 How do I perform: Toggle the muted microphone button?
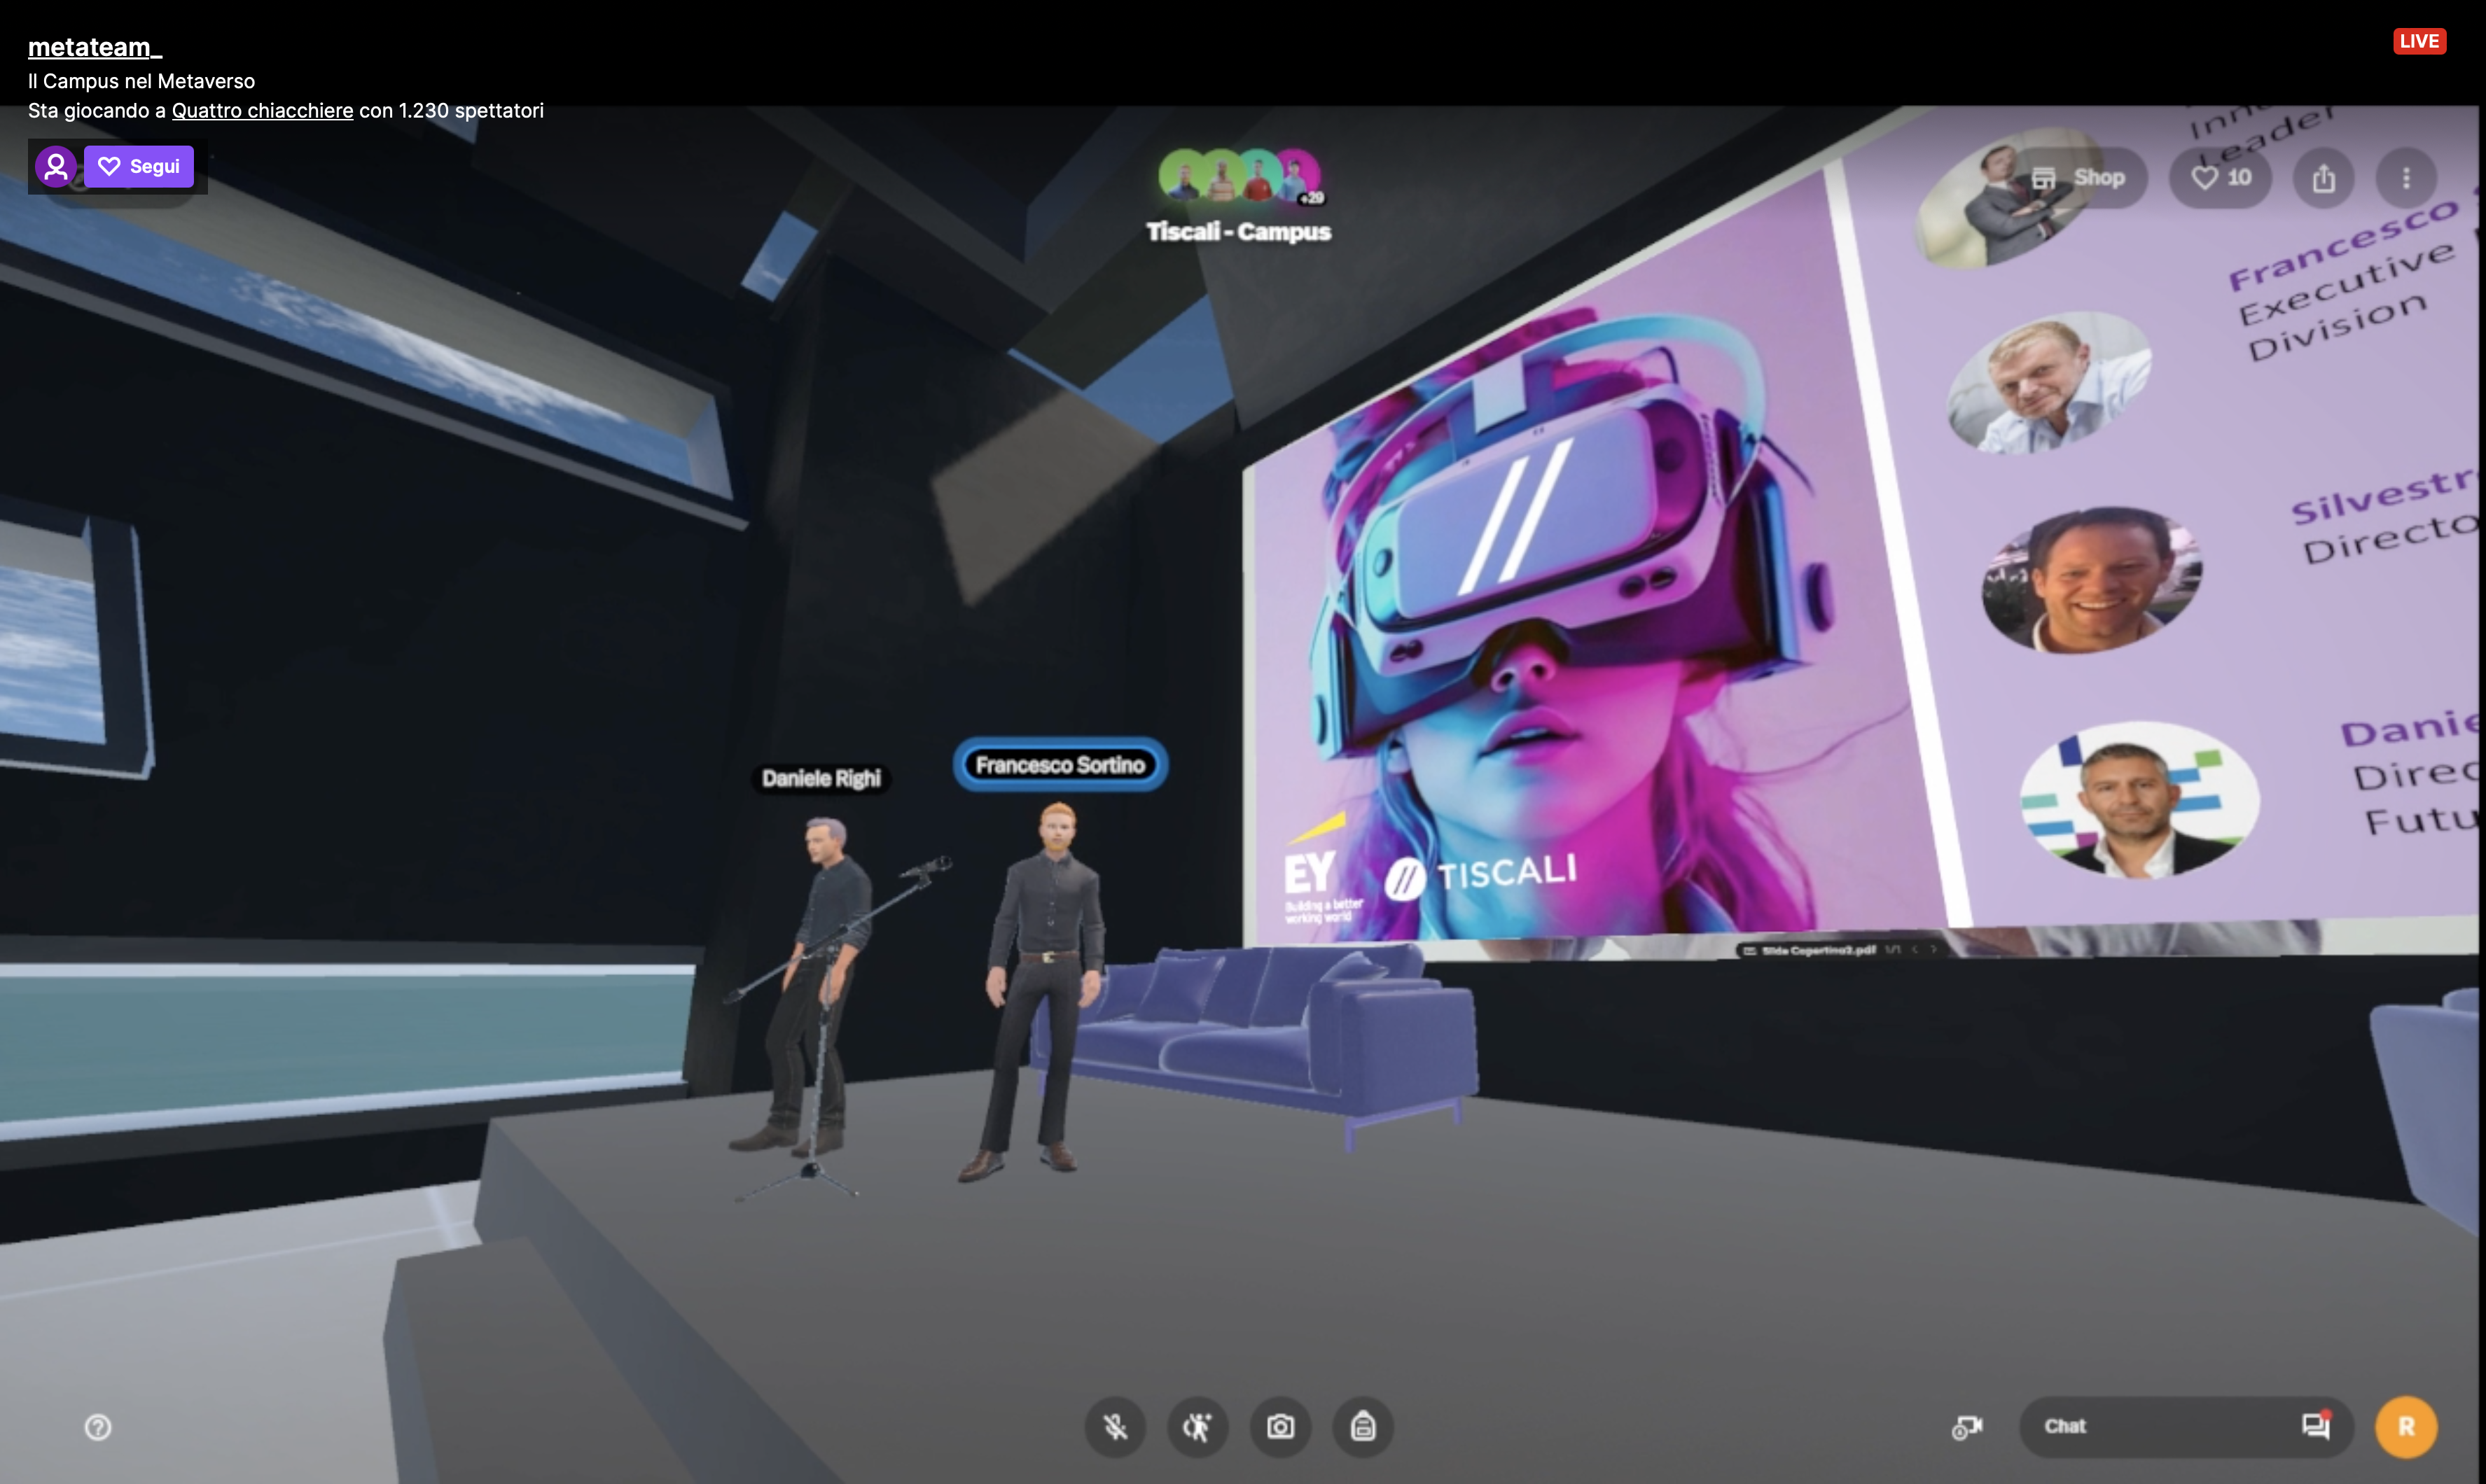click(1116, 1427)
